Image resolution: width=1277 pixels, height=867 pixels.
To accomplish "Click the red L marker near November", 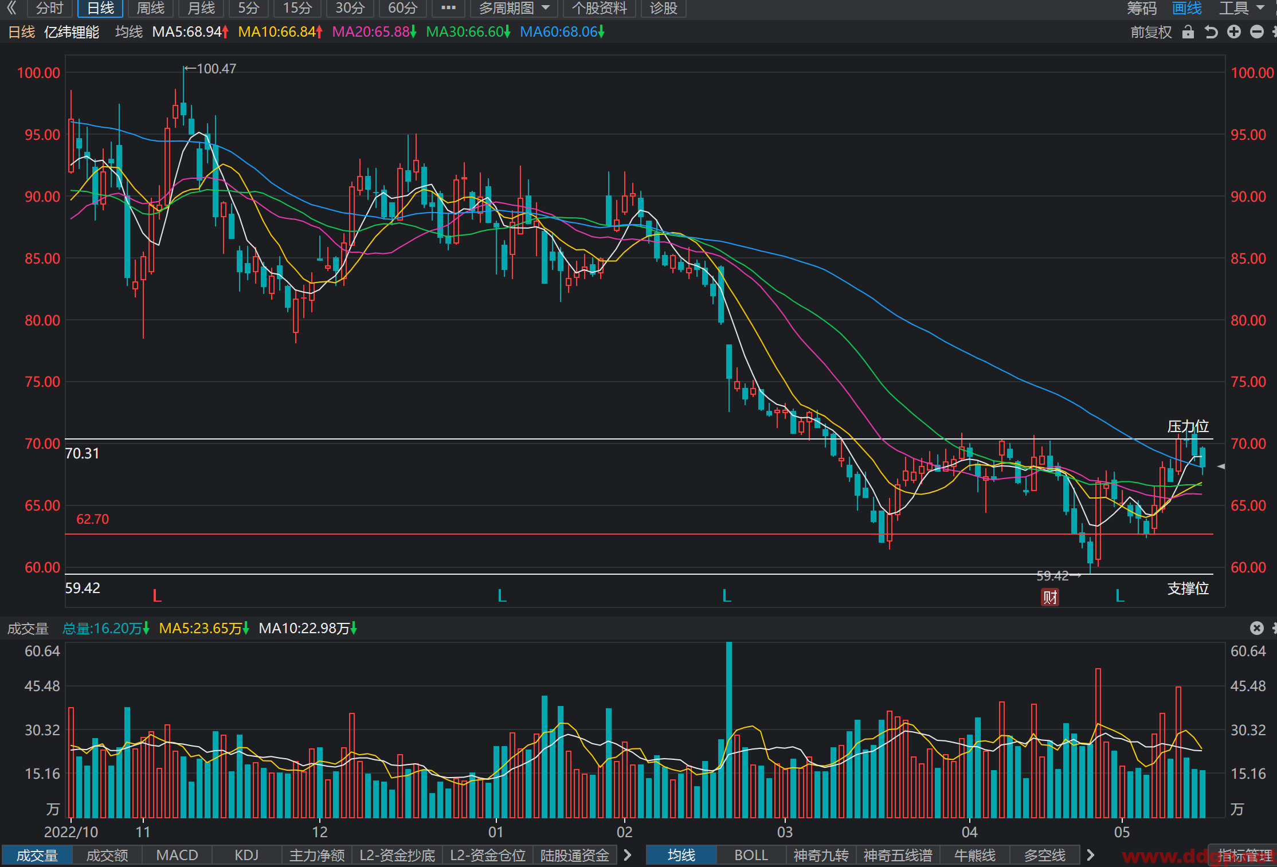I will pyautogui.click(x=157, y=596).
